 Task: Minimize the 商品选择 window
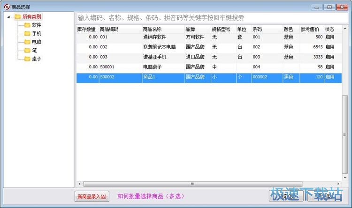317,7
